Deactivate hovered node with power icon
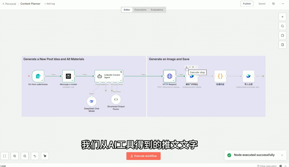 coord(190,67)
